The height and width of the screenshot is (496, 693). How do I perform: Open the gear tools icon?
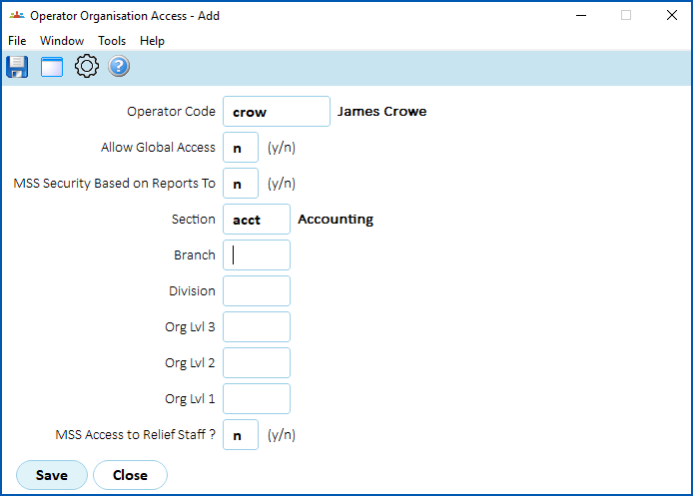pos(86,66)
